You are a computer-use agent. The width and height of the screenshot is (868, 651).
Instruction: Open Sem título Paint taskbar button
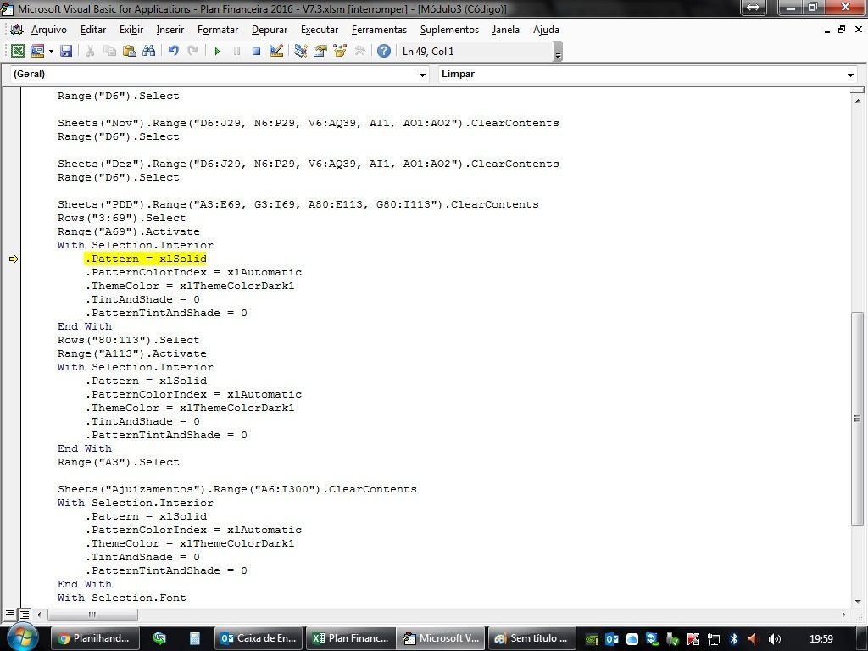point(532,638)
